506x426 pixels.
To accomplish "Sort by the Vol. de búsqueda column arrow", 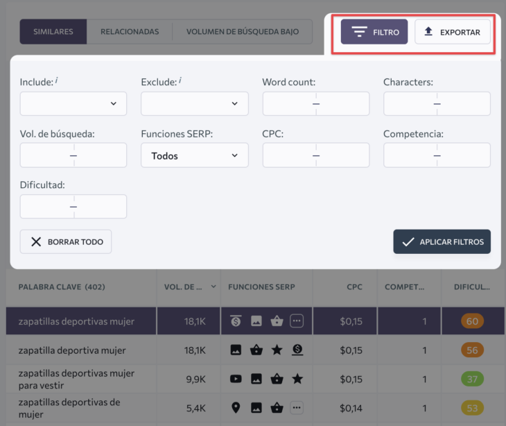I will 213,287.
